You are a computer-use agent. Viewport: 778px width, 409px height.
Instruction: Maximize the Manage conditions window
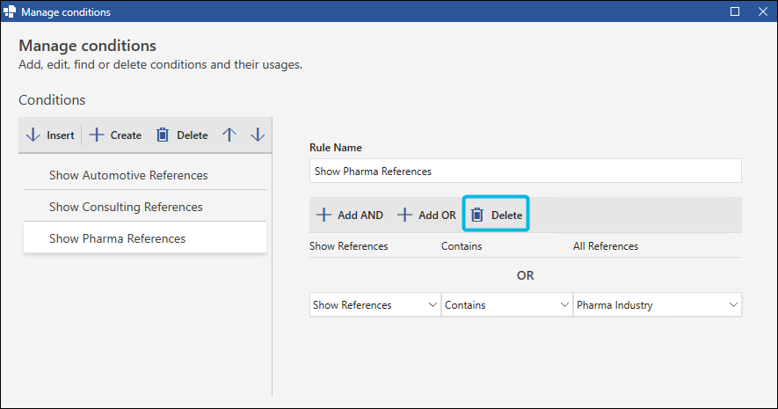click(x=735, y=11)
